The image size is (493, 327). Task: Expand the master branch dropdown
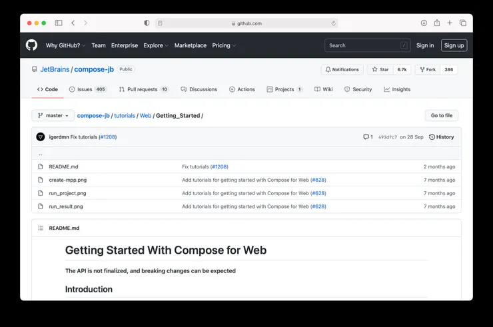click(53, 116)
